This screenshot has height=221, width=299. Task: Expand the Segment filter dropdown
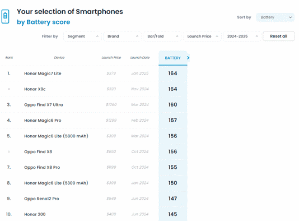[83, 36]
